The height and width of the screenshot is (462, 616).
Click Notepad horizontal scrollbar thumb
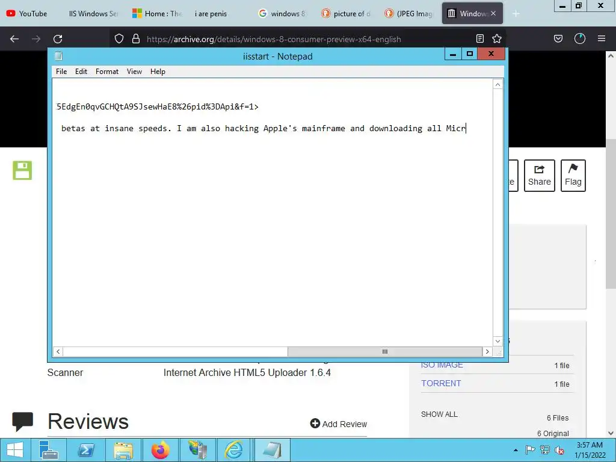click(385, 351)
